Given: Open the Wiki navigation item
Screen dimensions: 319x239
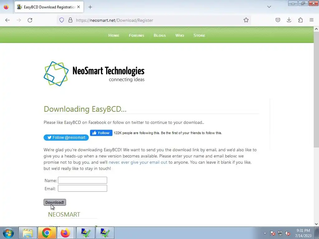Looking at the screenshot, I should (180, 35).
